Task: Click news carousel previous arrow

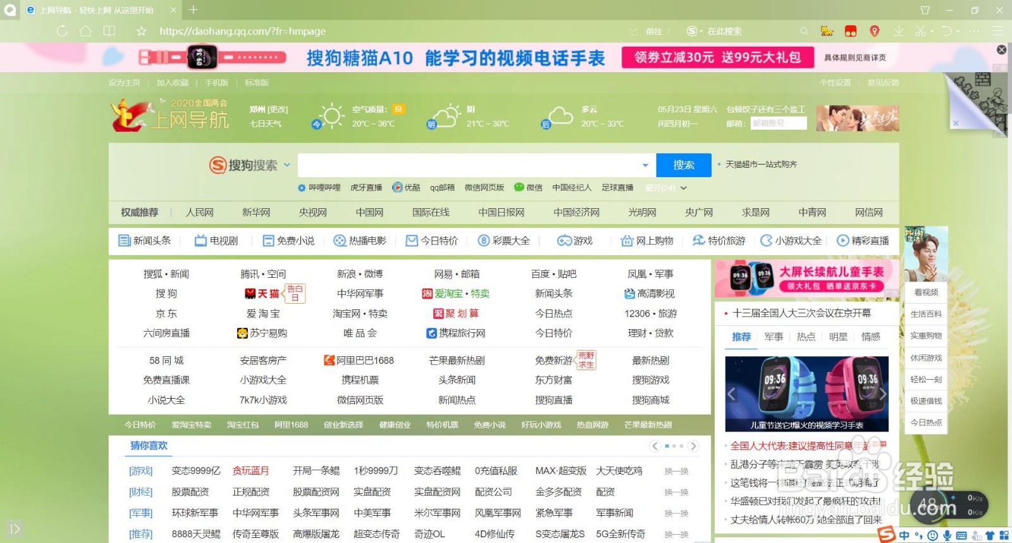Action: tap(732, 394)
